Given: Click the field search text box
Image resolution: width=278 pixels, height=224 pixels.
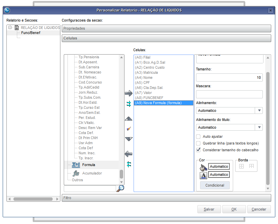Looking at the screenshot, I should [90, 189].
